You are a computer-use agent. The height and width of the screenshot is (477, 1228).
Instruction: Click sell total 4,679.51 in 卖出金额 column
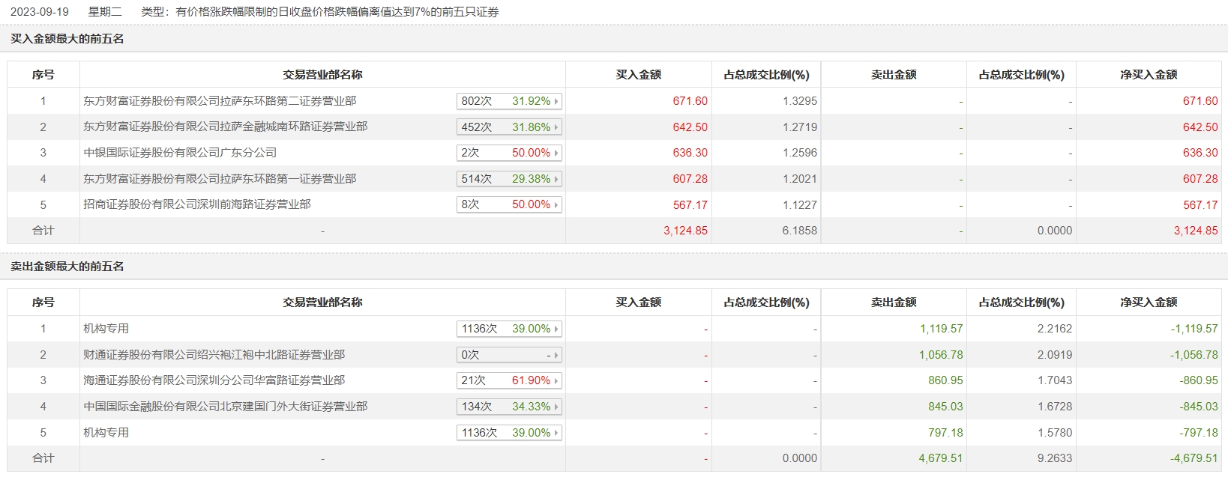[x=941, y=458]
